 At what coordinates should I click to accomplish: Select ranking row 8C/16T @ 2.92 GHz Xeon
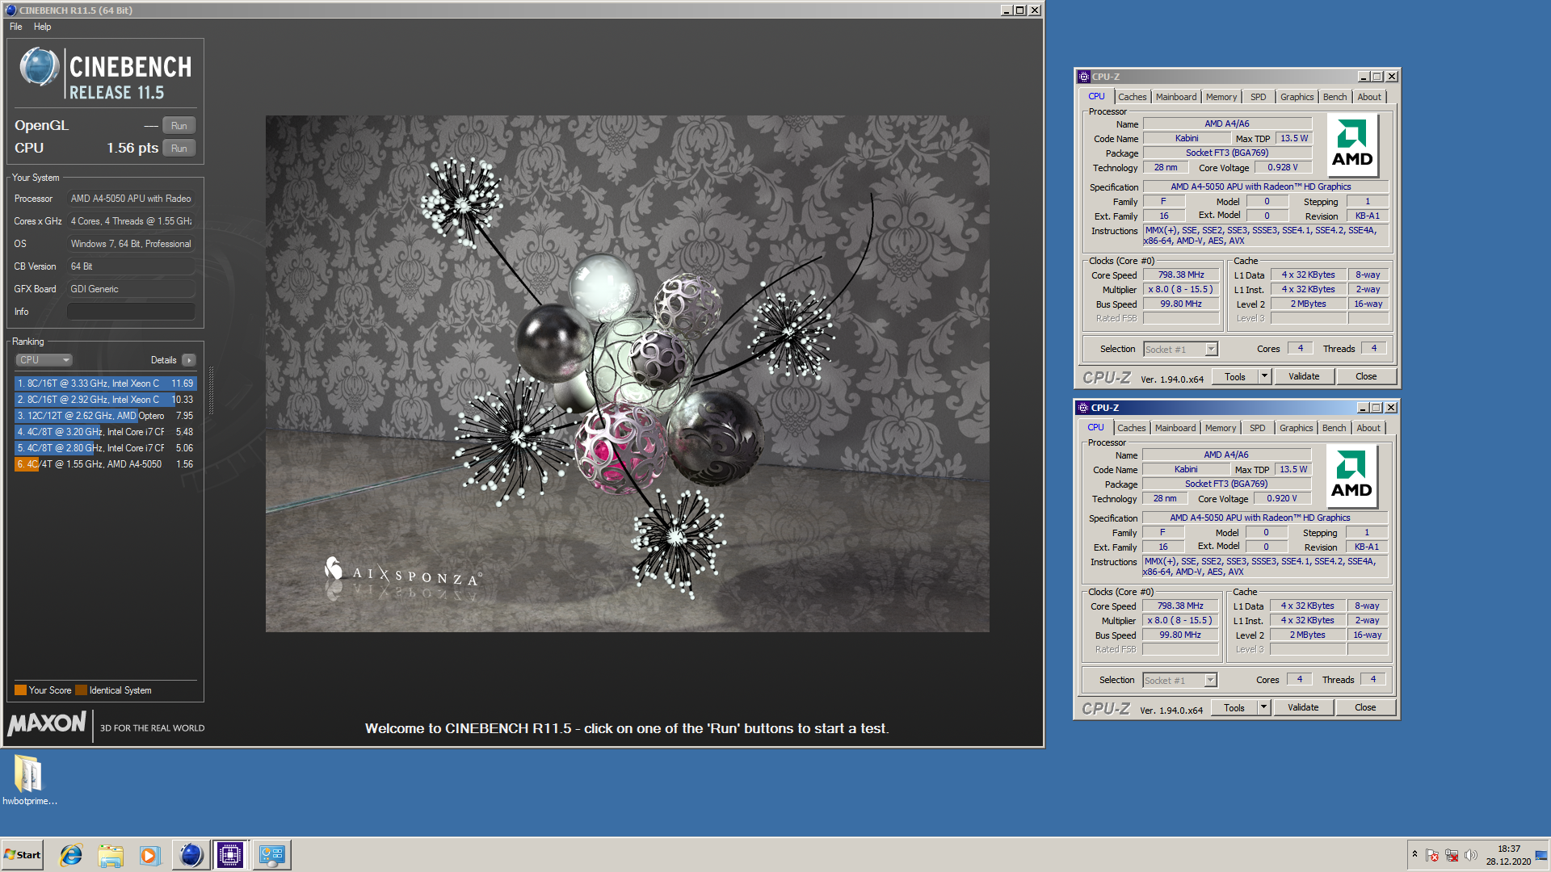(105, 400)
